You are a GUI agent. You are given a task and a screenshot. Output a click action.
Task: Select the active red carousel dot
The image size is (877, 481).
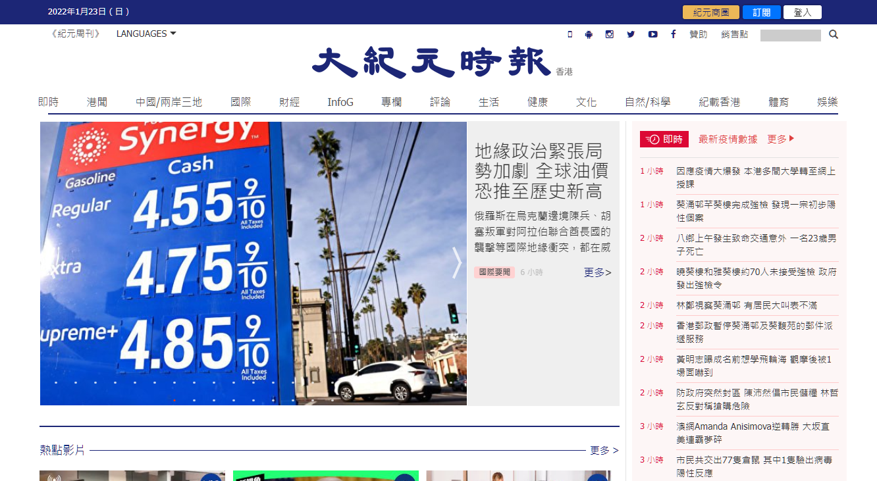click(174, 400)
